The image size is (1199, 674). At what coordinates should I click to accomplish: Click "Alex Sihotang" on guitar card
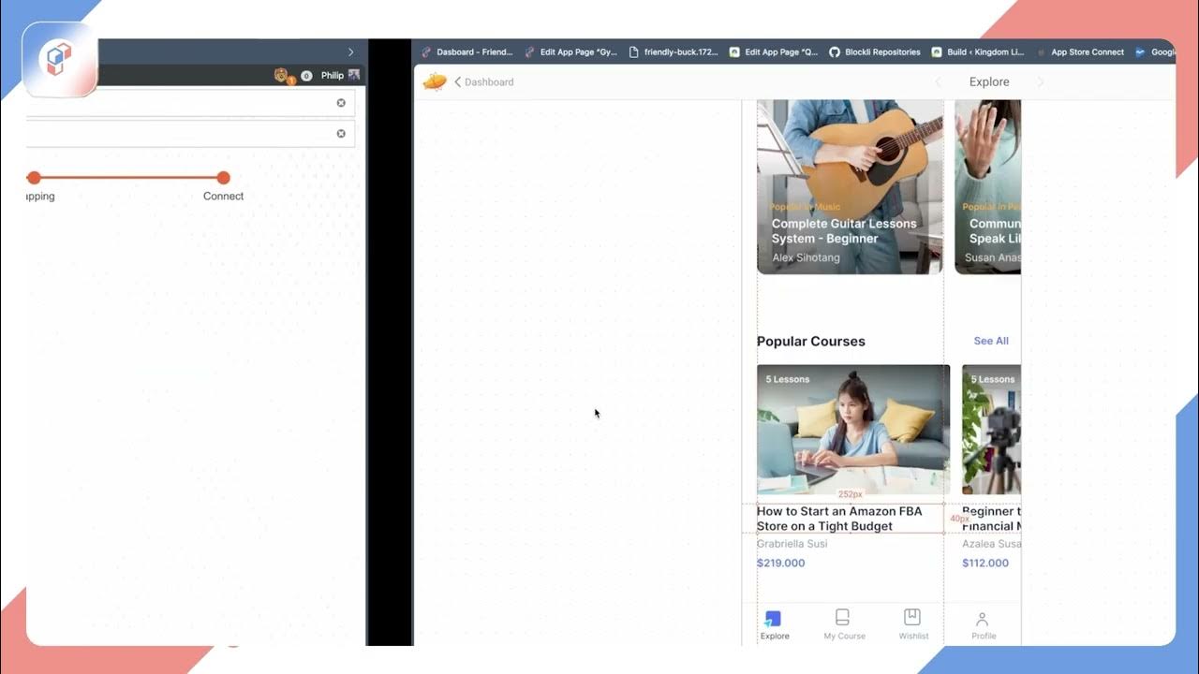[x=806, y=257]
